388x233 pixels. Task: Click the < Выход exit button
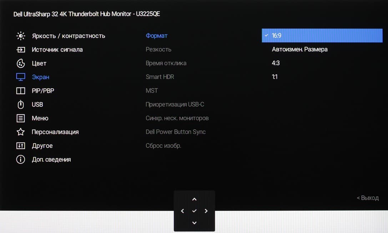[368, 198]
